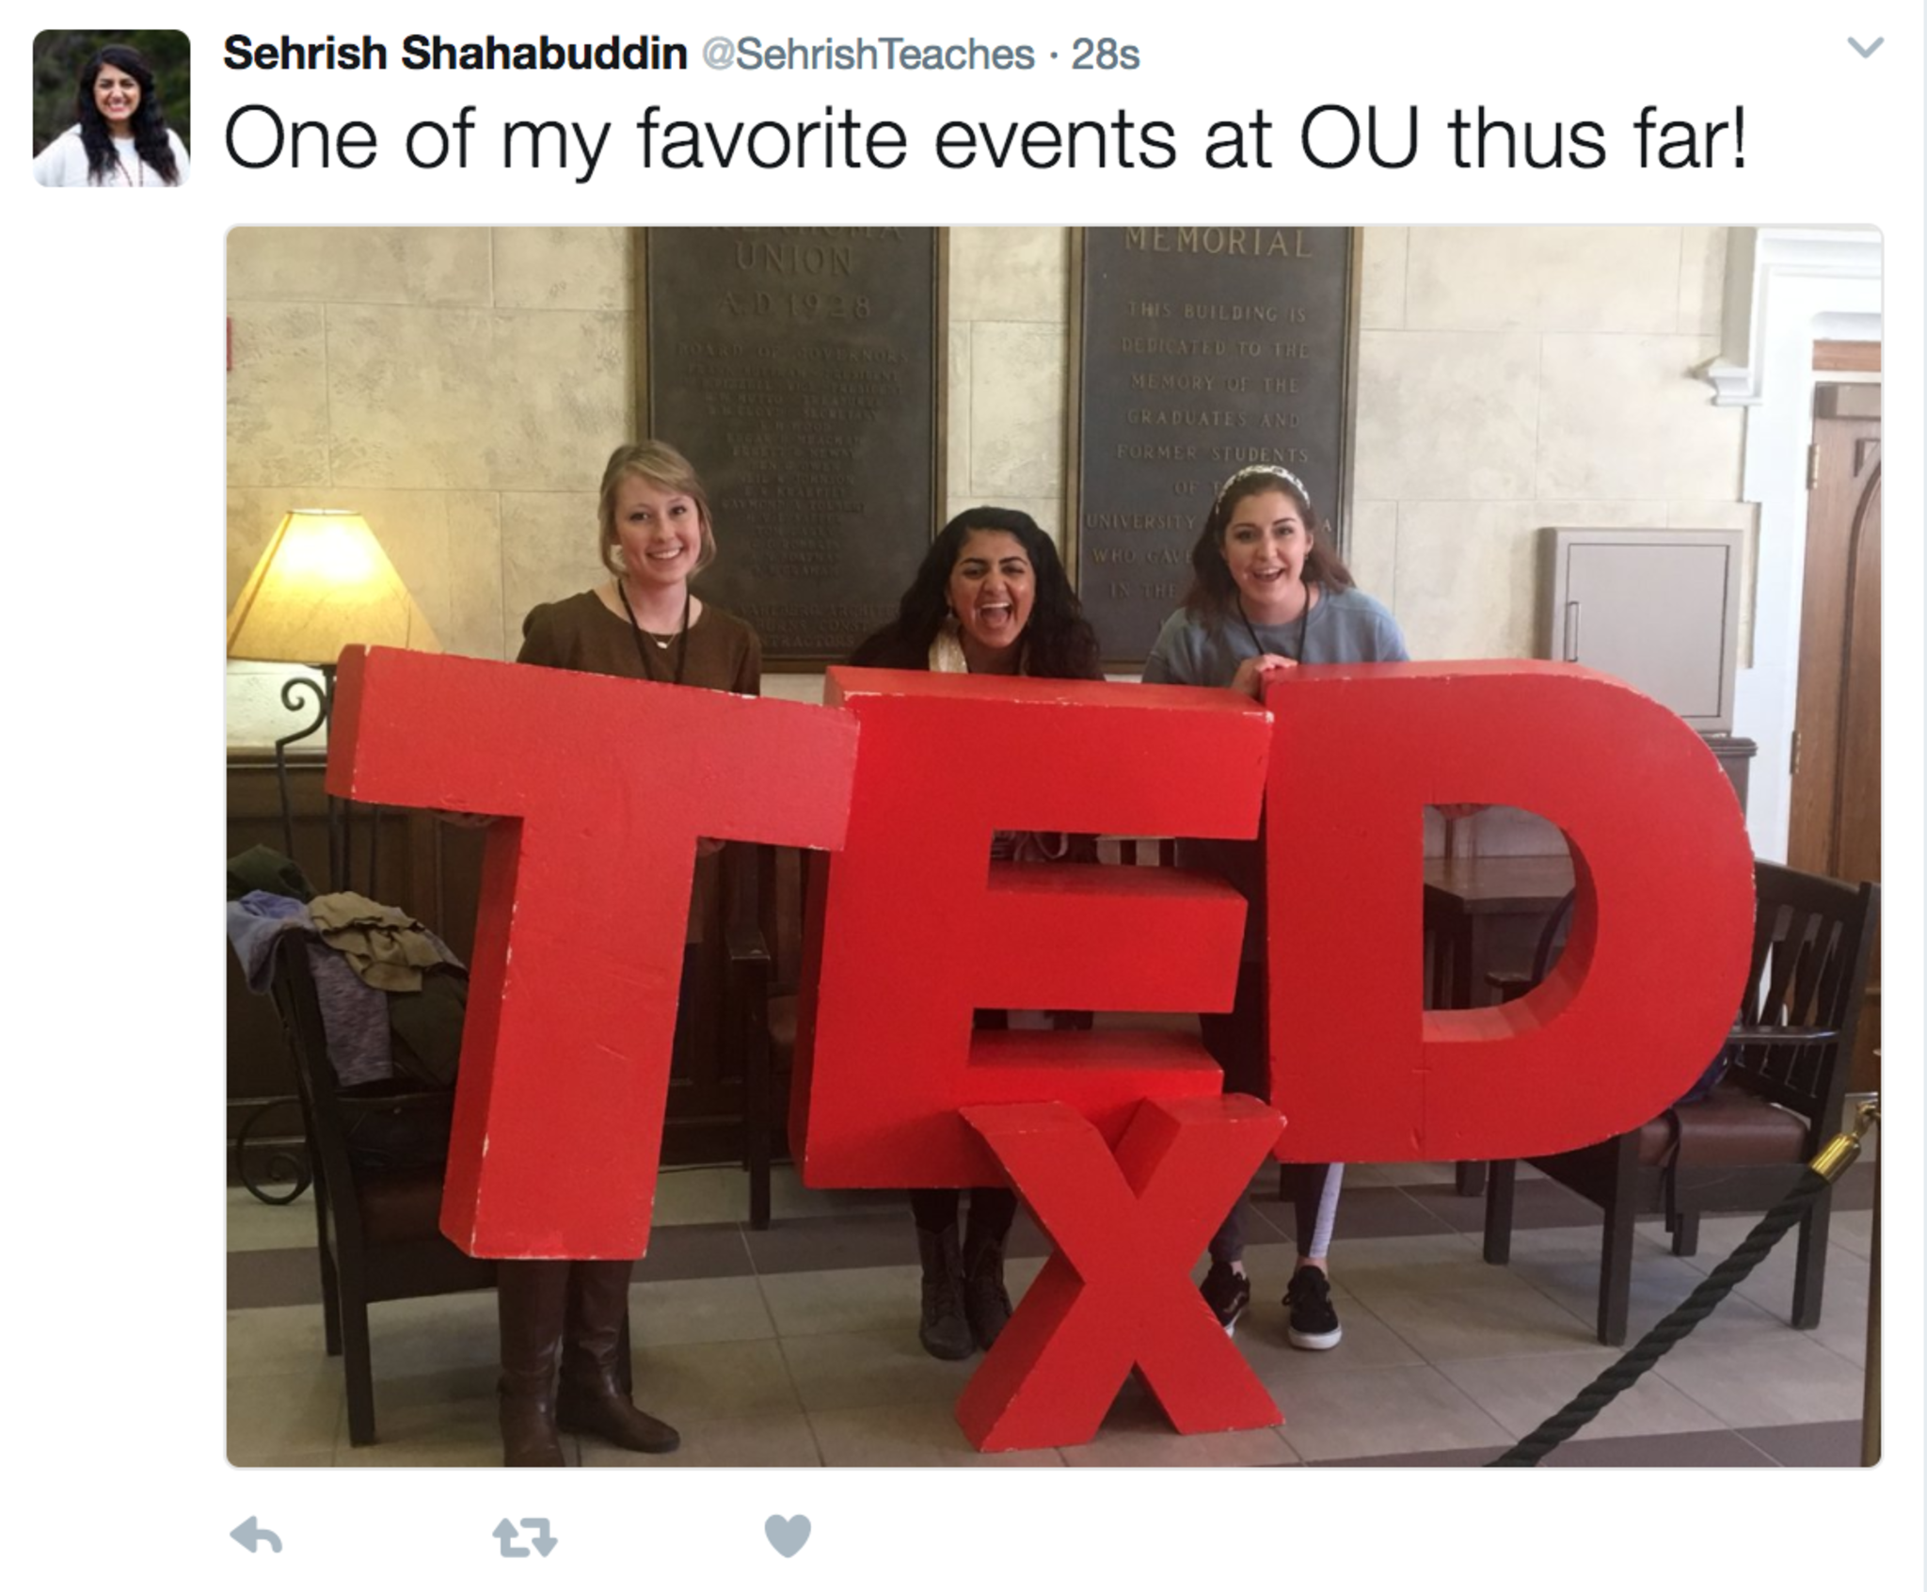Like the tweet with the heart icon
1927x1592 pixels.
coord(788,1536)
